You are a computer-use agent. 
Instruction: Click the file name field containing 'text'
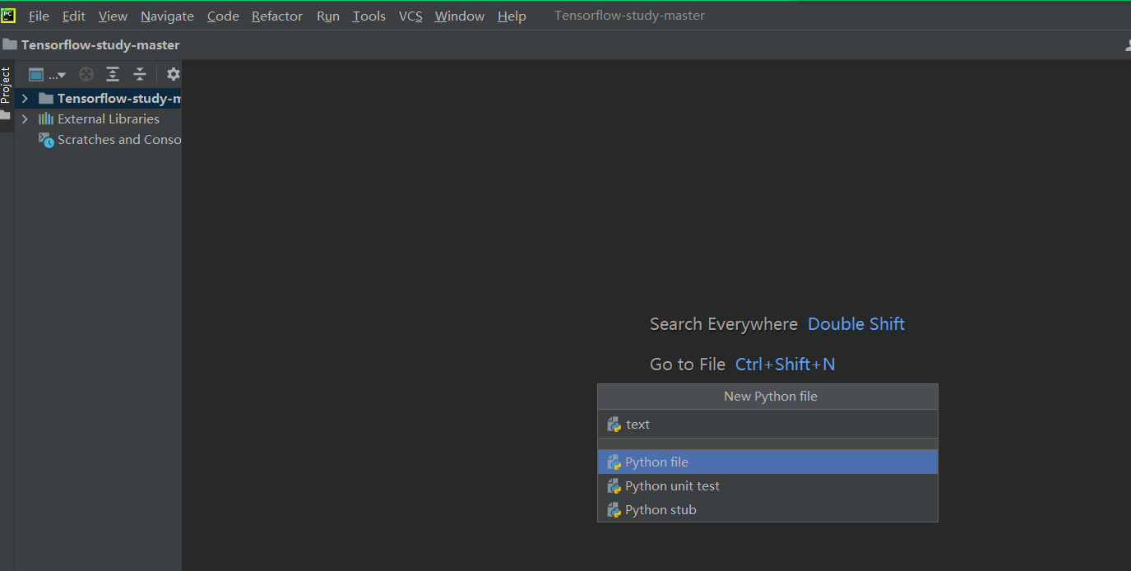coord(767,425)
